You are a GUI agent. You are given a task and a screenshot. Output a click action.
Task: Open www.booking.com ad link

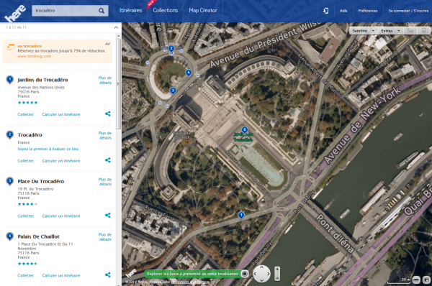[34, 56]
